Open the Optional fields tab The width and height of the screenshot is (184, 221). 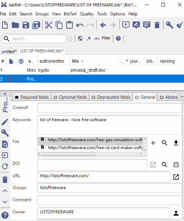click(70, 97)
